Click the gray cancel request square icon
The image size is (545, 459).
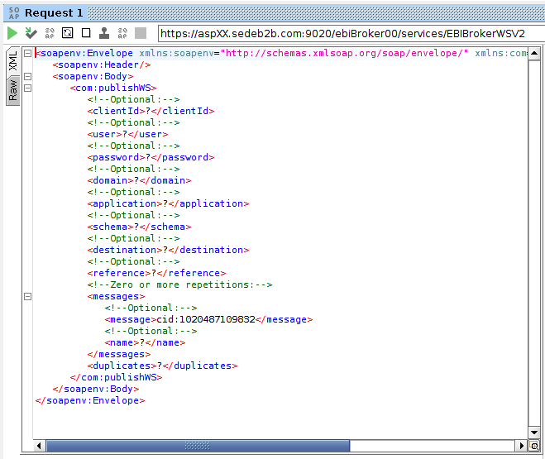click(x=141, y=33)
